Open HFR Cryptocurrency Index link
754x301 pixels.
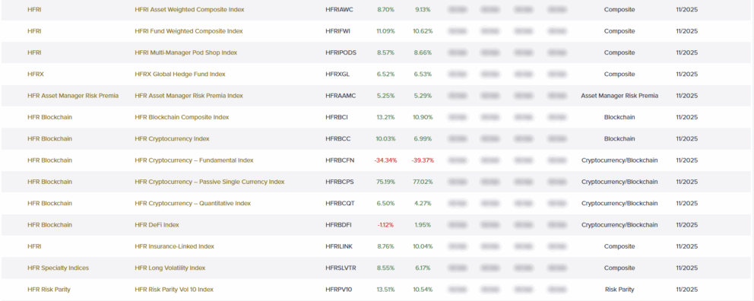coord(172,139)
